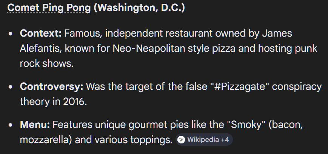Click the "(Washington, D.C.)" heading text

tap(139, 8)
